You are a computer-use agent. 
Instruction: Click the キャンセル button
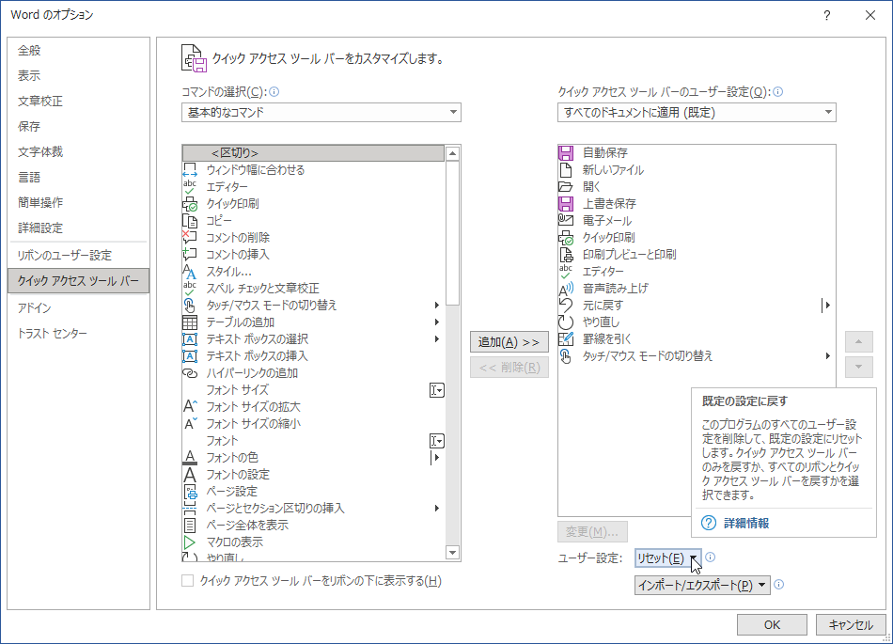[851, 624]
